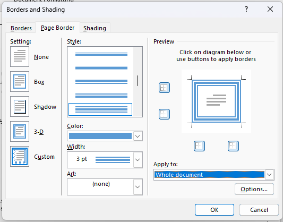Toggle the right border button in Preview
The width and height of the screenshot is (283, 222).
pos(233,146)
